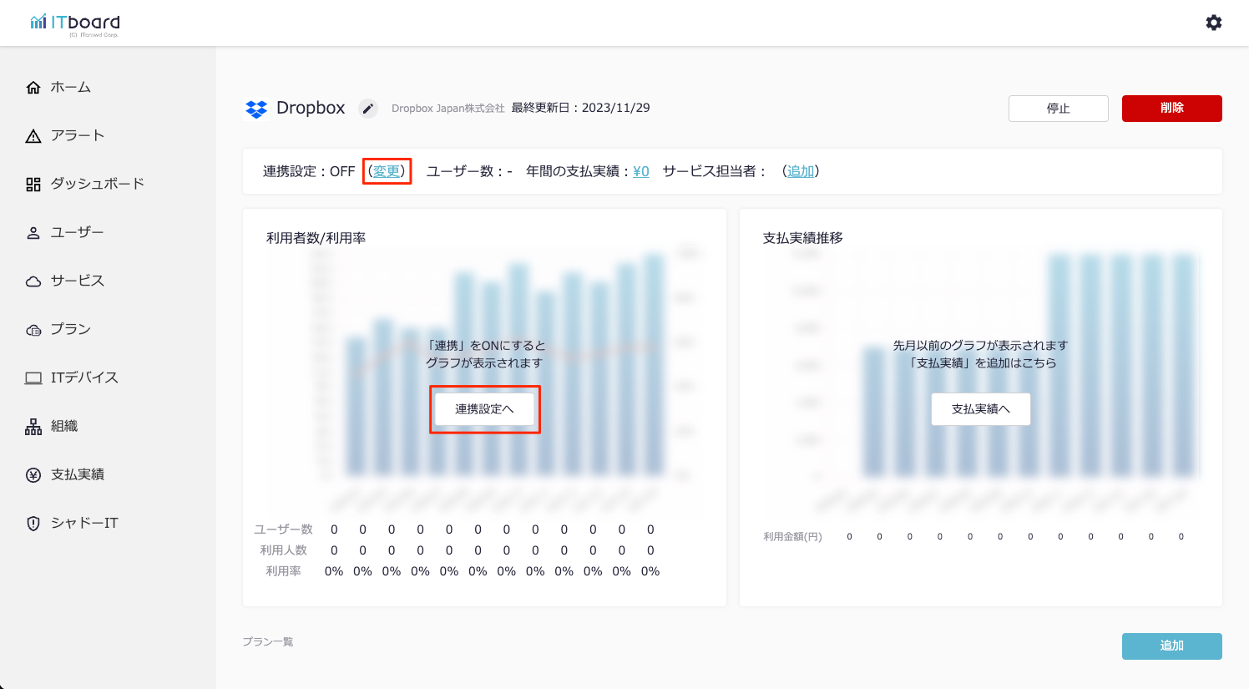Click the Dropbox logo icon
1249x689 pixels.
click(256, 109)
